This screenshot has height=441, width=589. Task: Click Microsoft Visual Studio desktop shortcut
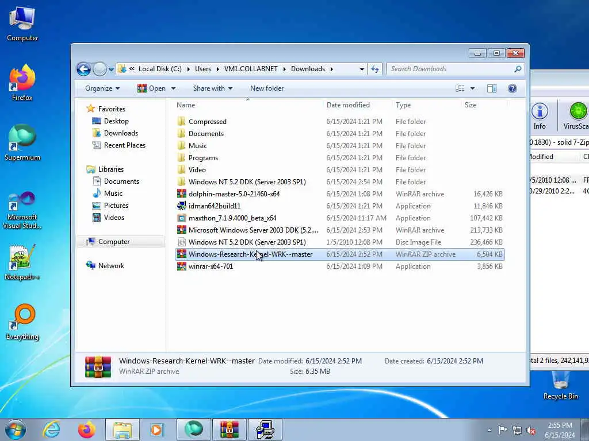[22, 210]
